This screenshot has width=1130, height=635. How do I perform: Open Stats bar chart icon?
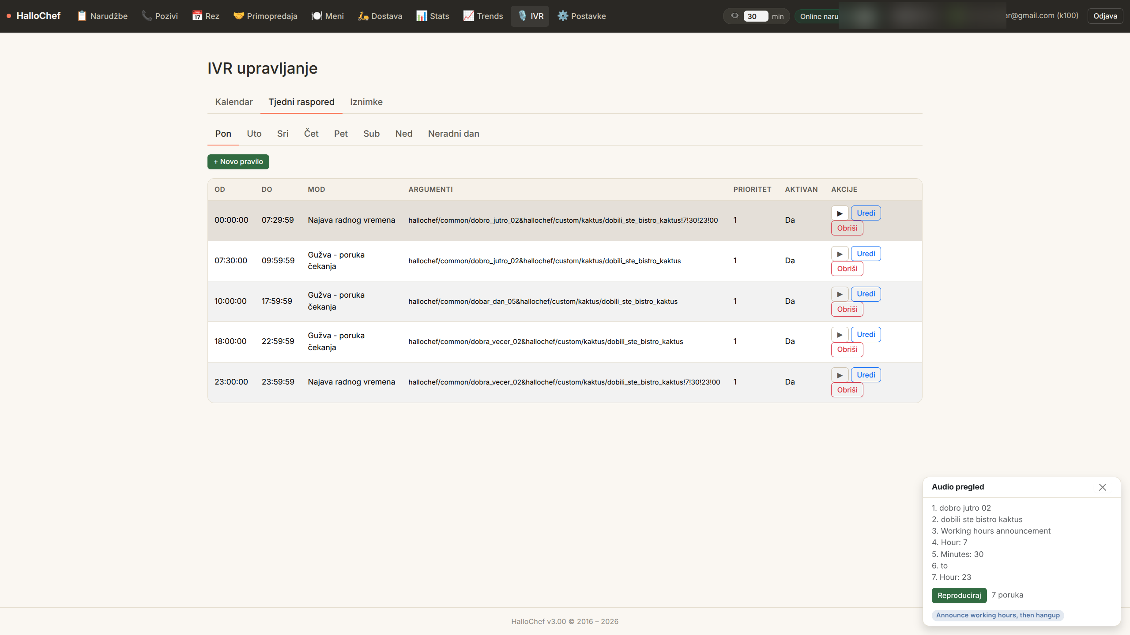tap(422, 16)
